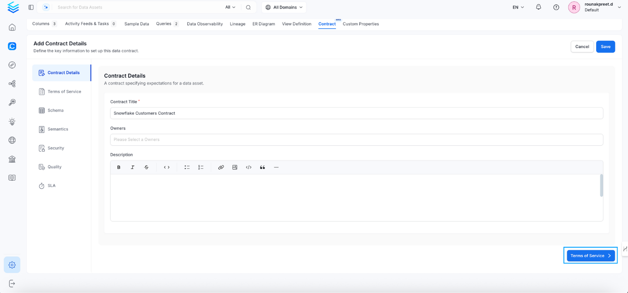
Task: Save the contract details
Action: [605, 46]
